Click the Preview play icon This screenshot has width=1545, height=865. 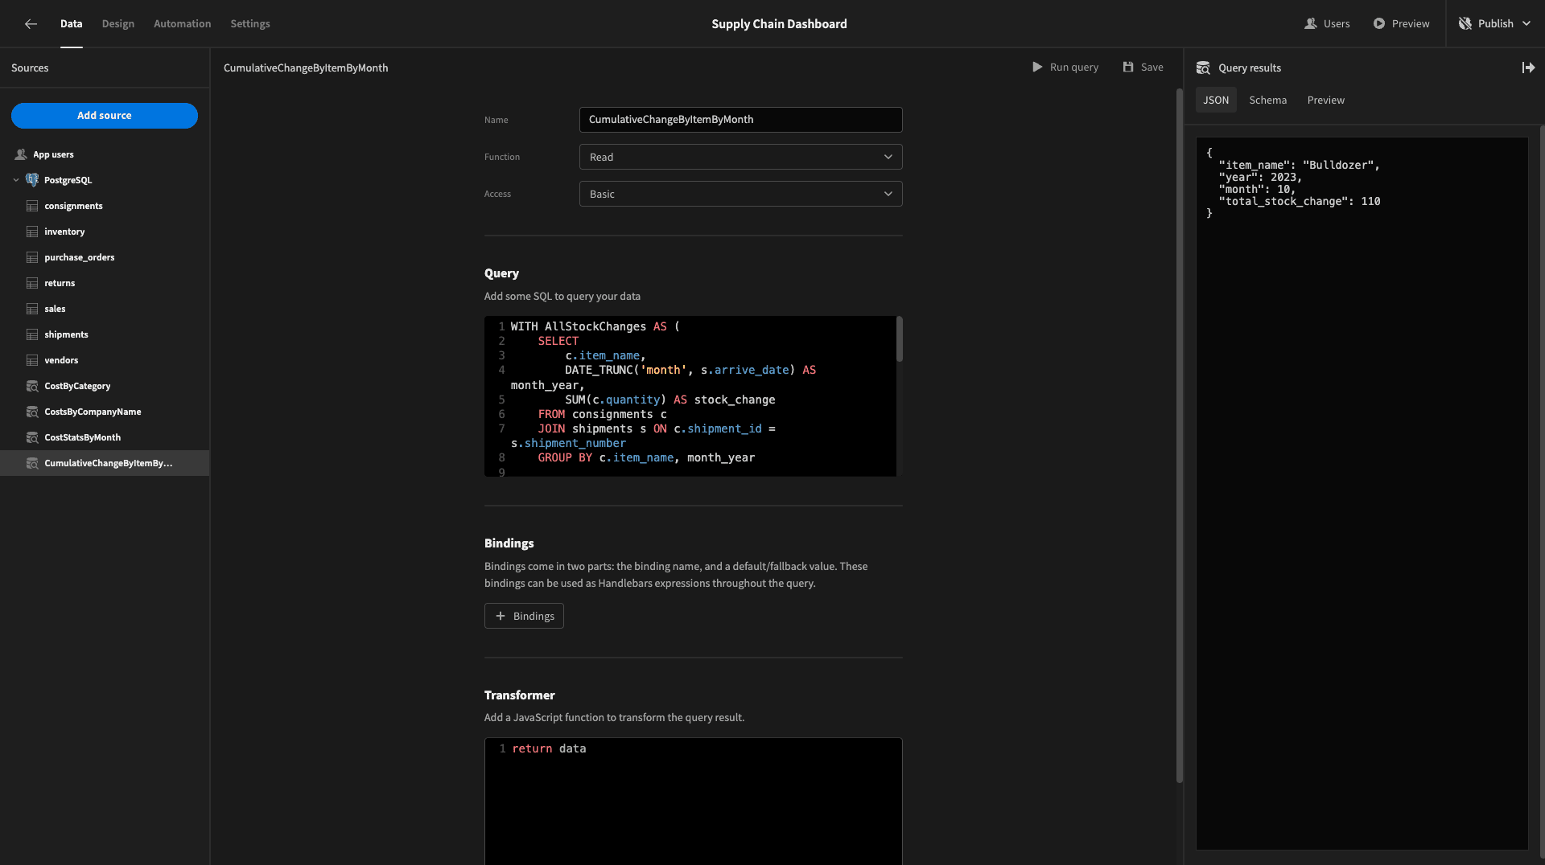[1379, 24]
